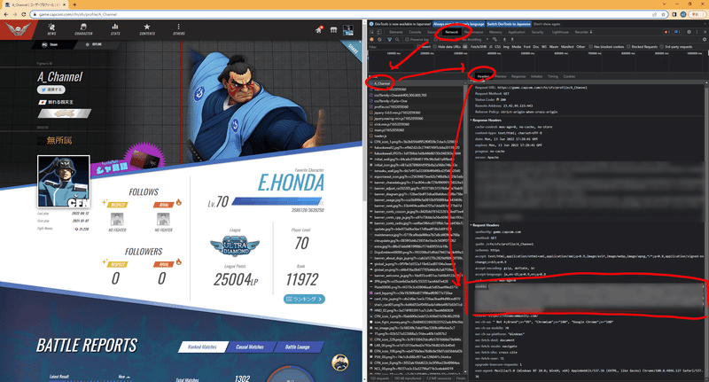Image resolution: width=709 pixels, height=382 pixels.
Task: Switch to DevTools Security tab
Action: point(537,32)
